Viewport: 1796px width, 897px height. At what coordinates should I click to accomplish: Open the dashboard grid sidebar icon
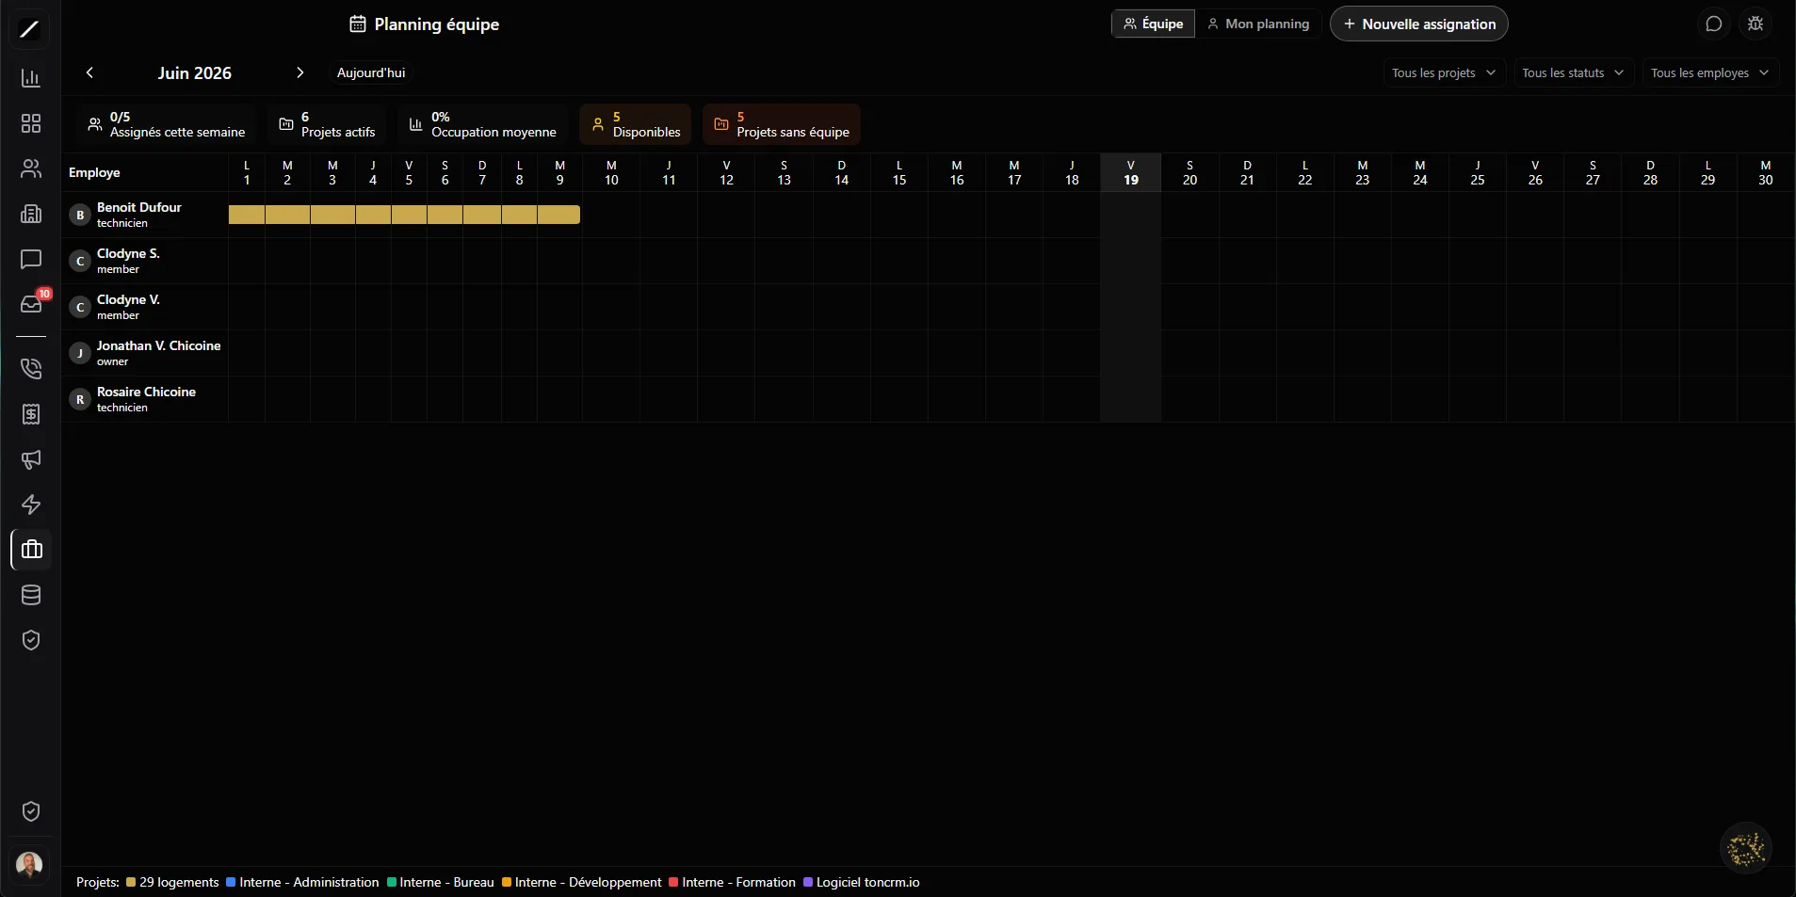[31, 123]
